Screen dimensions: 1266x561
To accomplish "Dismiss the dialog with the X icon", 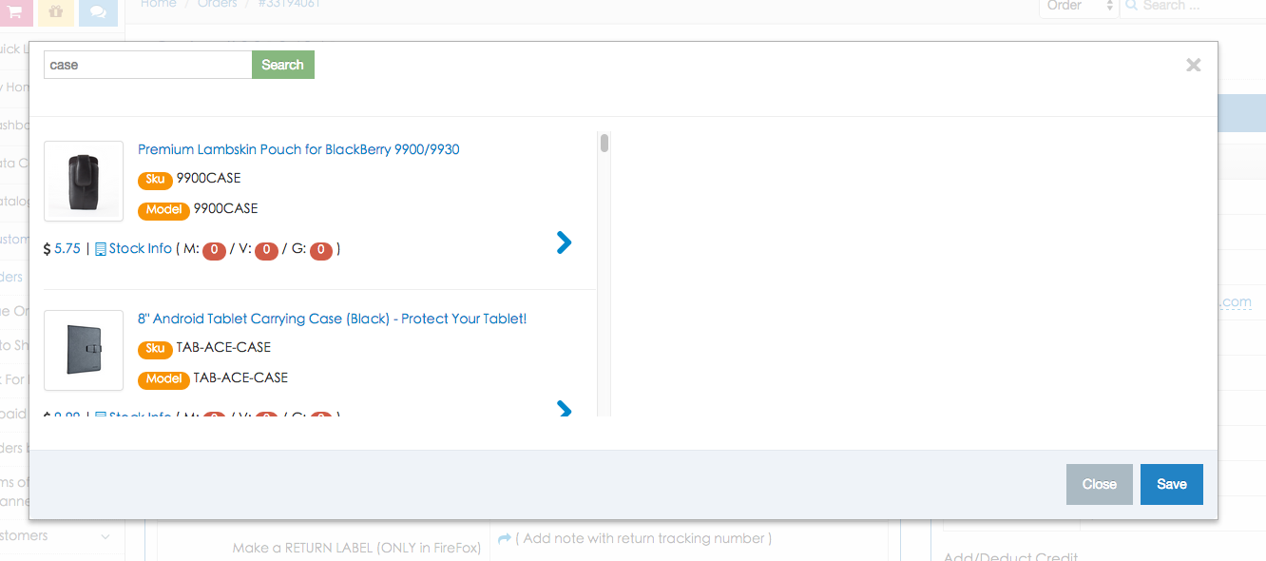I will (1193, 65).
